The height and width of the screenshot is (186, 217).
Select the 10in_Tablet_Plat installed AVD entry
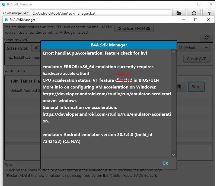coord(25,81)
